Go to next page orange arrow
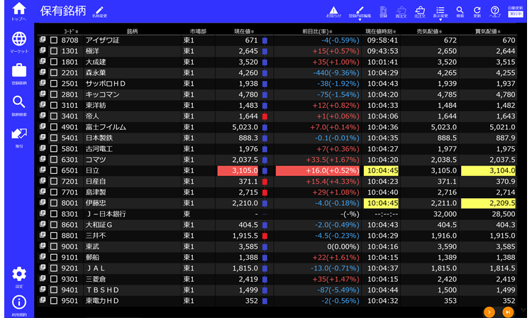This screenshot has height=318, width=532. (x=489, y=312)
